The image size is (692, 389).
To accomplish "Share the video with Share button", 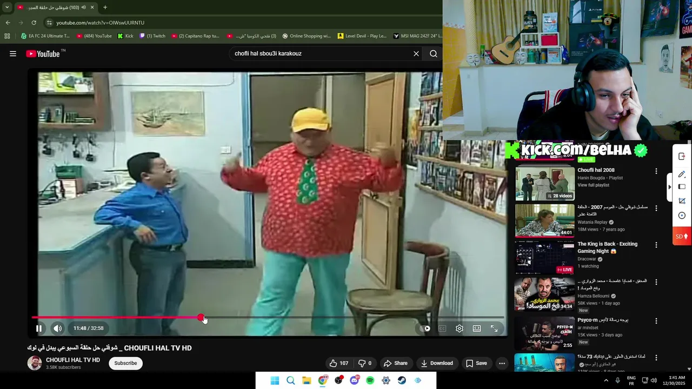I will (x=395, y=363).
